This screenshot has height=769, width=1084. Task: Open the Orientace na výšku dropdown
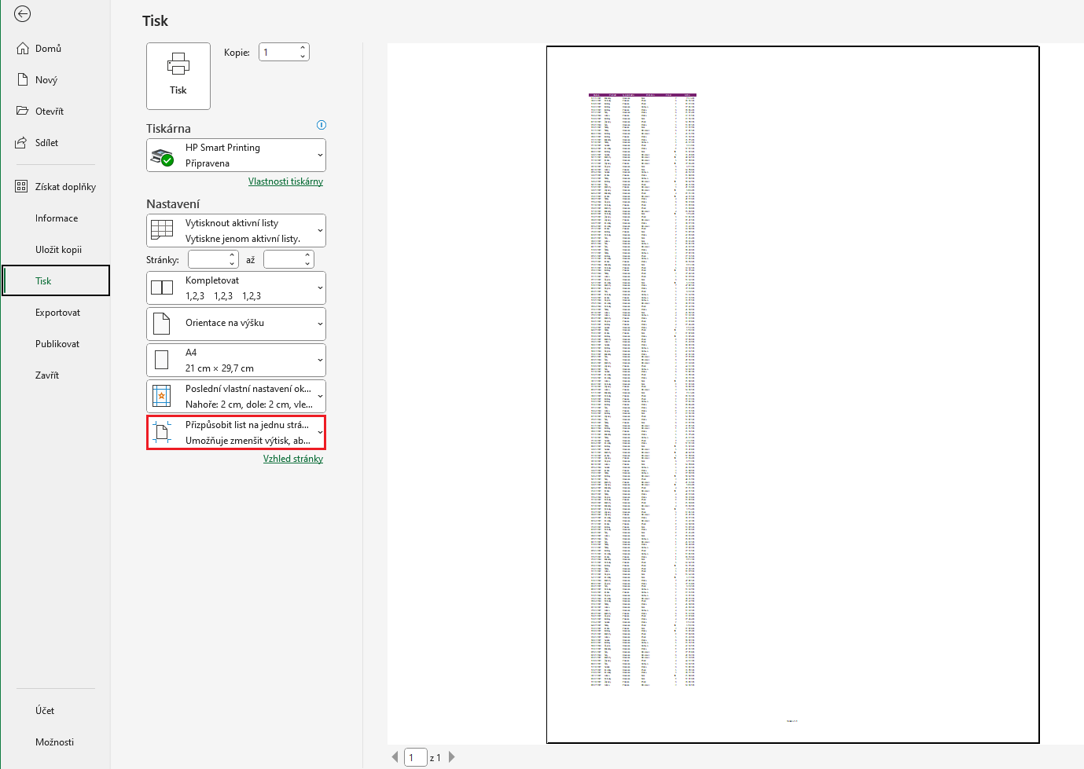coord(236,324)
